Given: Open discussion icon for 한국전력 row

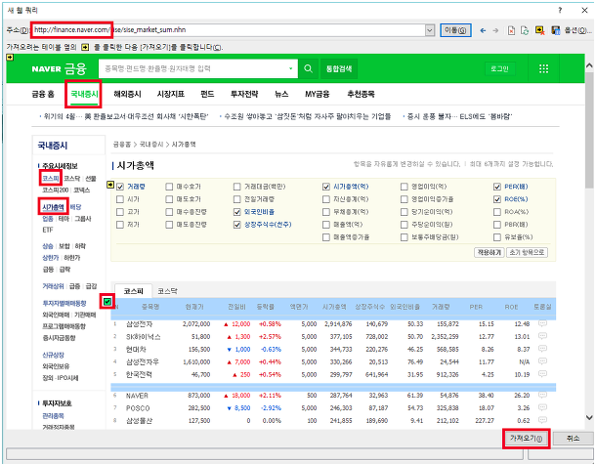Looking at the screenshot, I should coord(542,374).
